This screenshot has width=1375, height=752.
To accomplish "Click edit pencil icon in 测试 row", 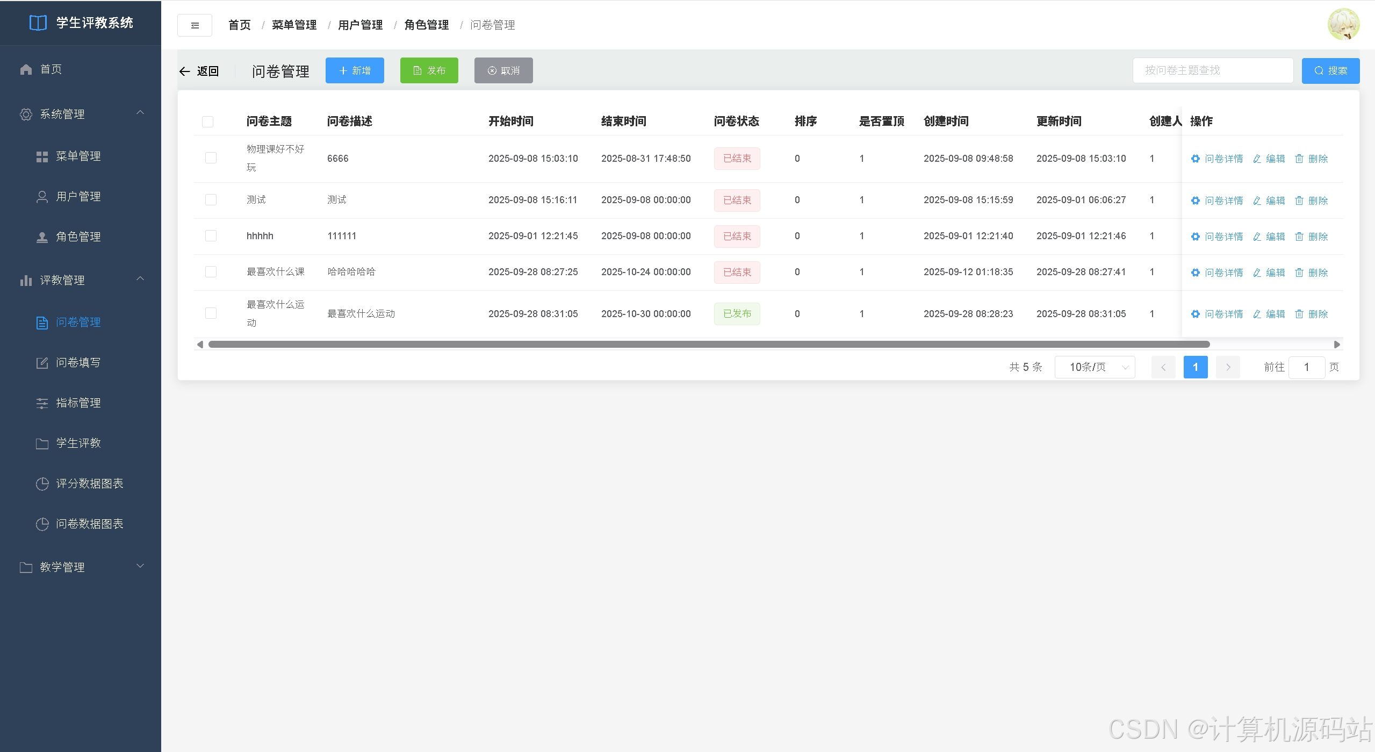I will coord(1257,200).
